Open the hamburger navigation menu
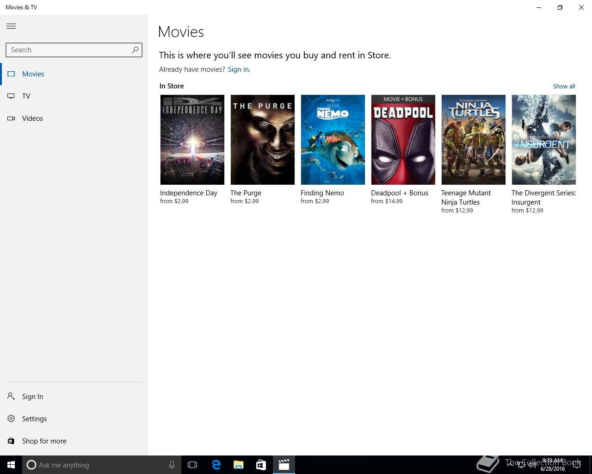This screenshot has height=474, width=592. click(11, 26)
